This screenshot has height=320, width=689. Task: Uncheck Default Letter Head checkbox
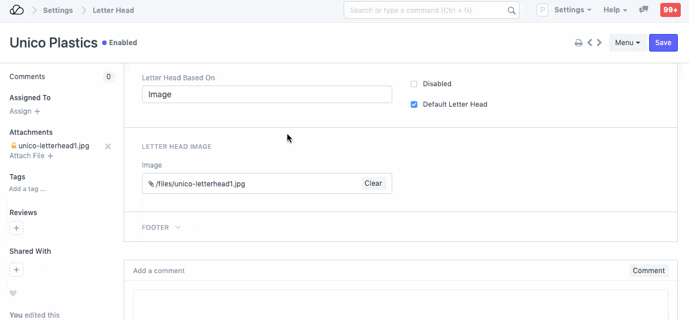click(414, 104)
